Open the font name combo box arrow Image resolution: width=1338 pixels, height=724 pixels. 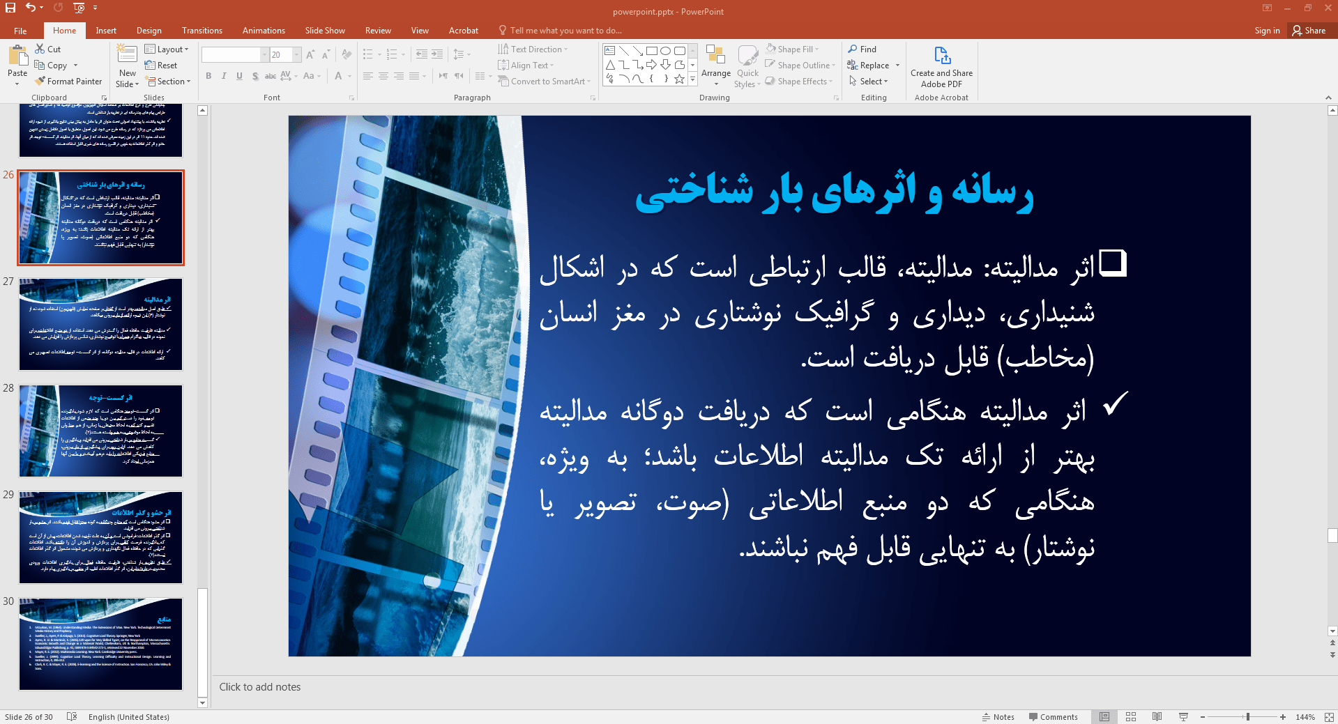pos(264,55)
